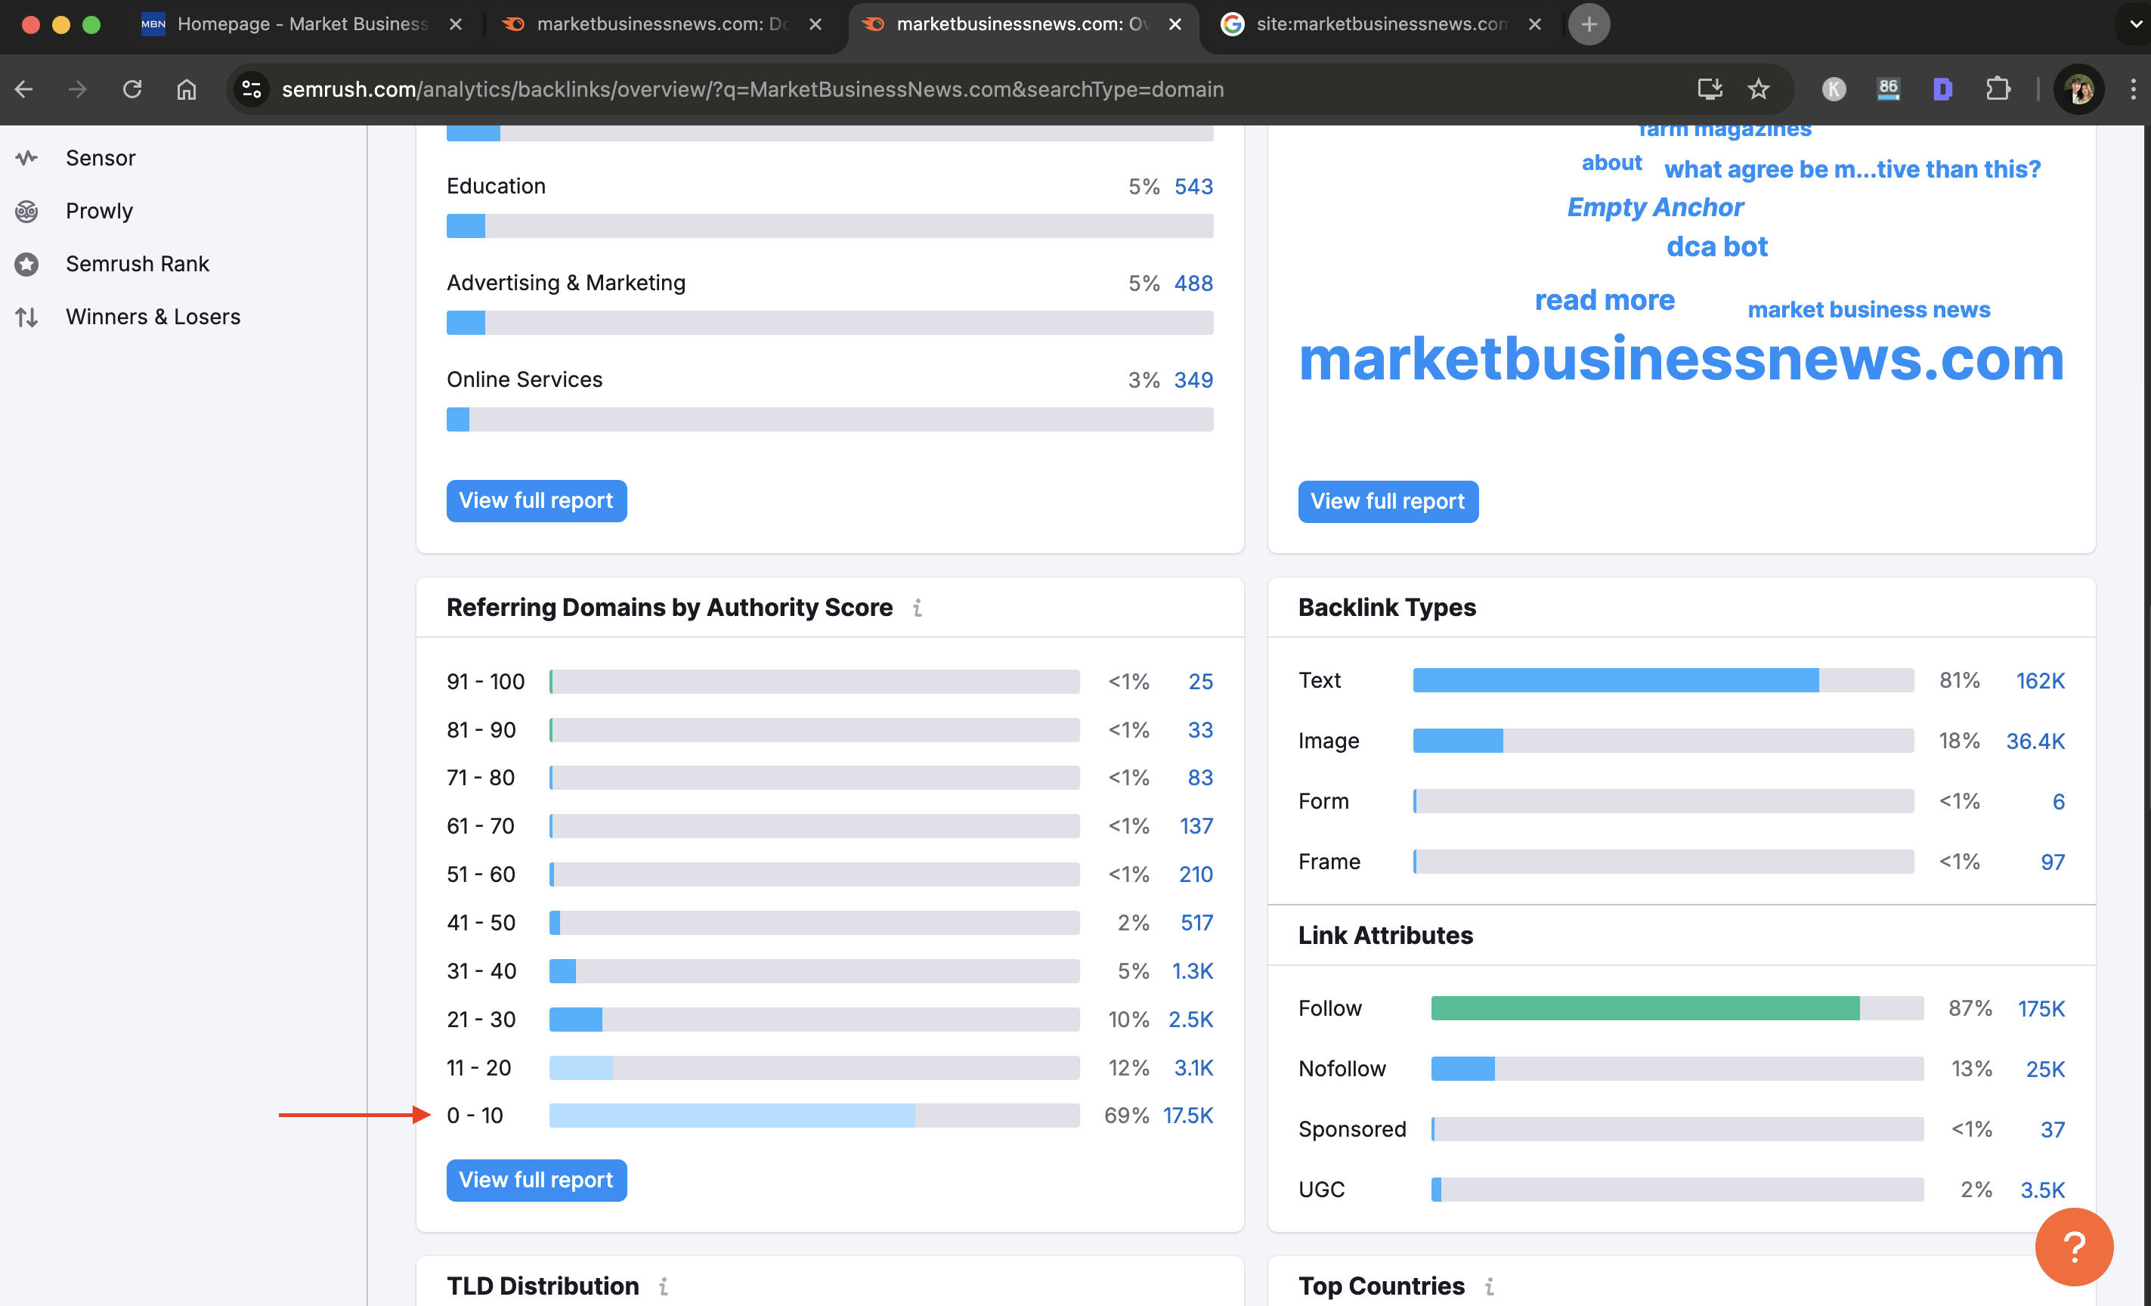Click the install app icon in address bar
Viewport: 2151px width, 1306px height.
(1710, 89)
